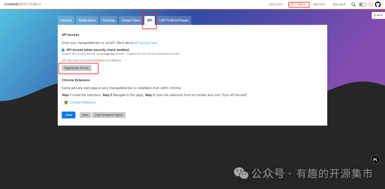Open the GitHub icon link

point(378,4)
